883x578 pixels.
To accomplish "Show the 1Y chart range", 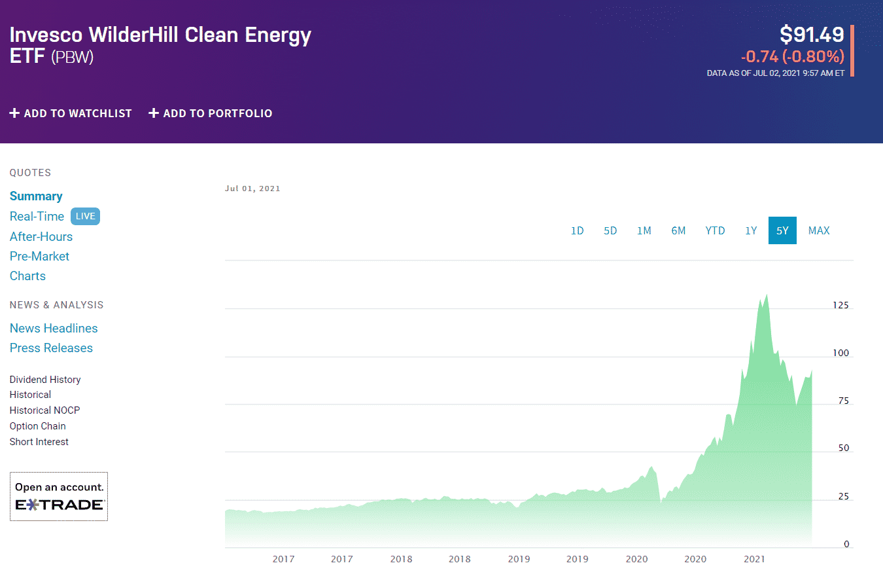I will pyautogui.click(x=751, y=230).
